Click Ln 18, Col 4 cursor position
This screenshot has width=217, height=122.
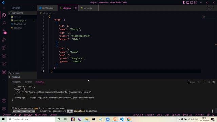coord(138,115)
